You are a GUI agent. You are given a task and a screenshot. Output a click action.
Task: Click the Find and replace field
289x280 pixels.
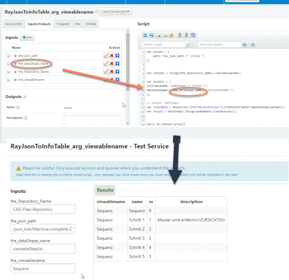219,45
